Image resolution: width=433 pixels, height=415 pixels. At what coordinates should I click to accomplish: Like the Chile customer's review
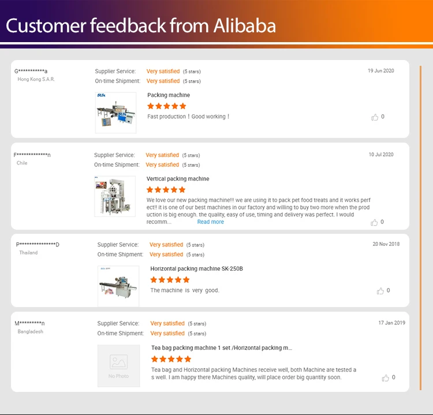pyautogui.click(x=375, y=222)
